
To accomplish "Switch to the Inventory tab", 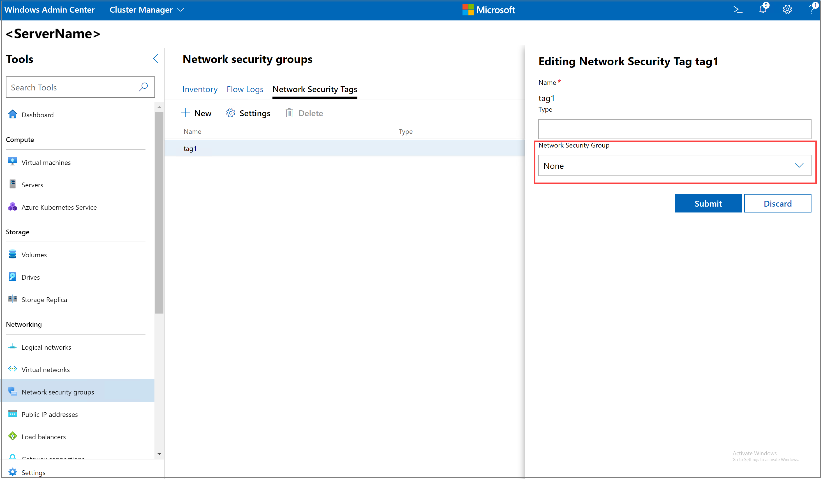I will 200,89.
